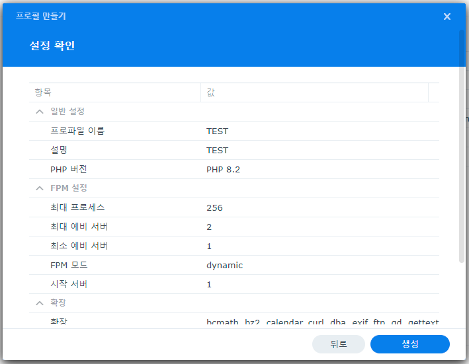The height and width of the screenshot is (364, 469).
Task: Close the 프로필 만들기 dialog
Action: click(x=447, y=17)
